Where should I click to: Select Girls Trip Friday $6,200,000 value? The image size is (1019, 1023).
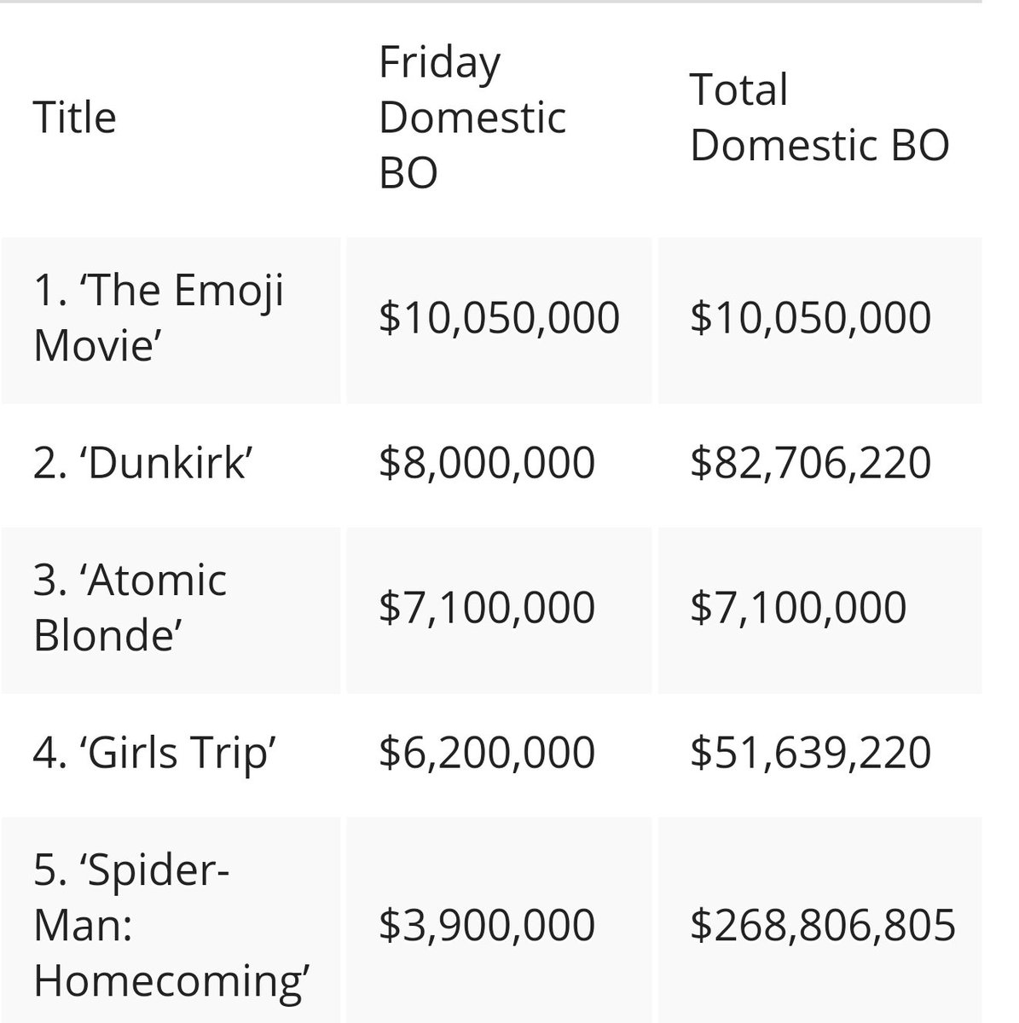click(x=487, y=754)
